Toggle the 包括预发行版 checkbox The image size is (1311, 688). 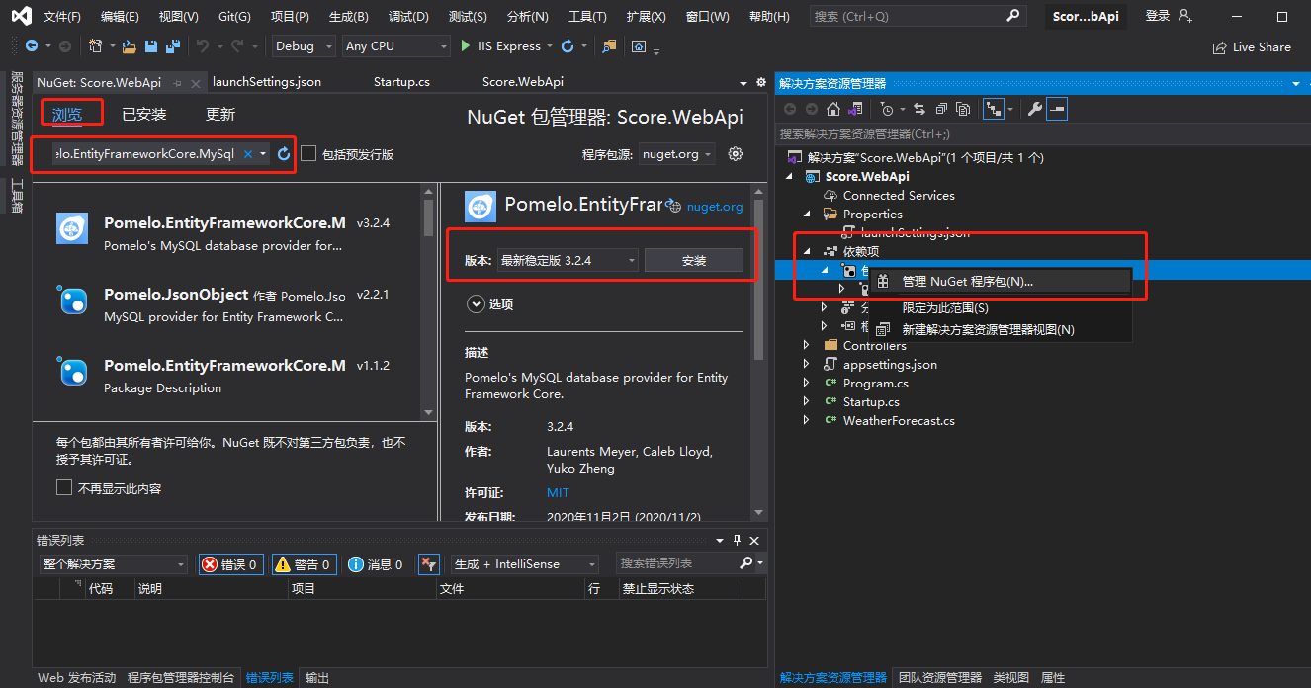click(x=308, y=154)
